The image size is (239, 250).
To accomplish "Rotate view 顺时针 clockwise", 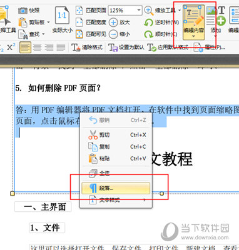I will (x=161, y=34).
